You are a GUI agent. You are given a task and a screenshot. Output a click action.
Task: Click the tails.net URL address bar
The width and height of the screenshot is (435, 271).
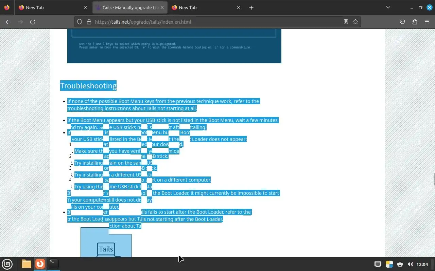click(217, 22)
